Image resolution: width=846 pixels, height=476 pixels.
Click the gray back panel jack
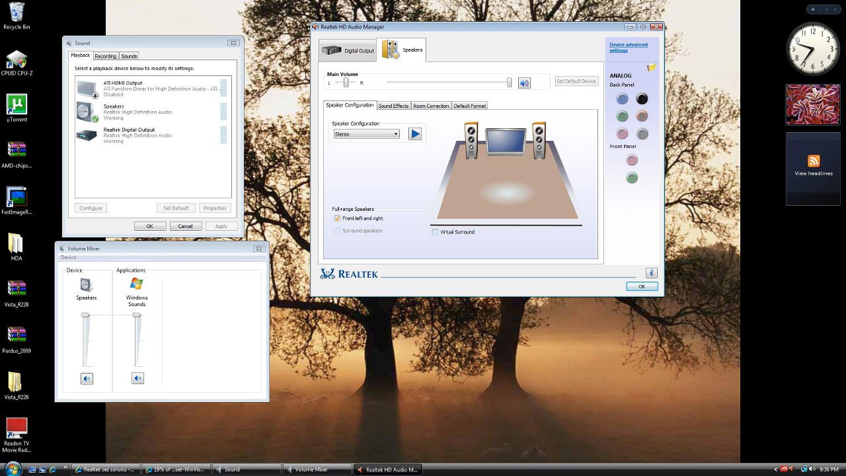coord(642,134)
